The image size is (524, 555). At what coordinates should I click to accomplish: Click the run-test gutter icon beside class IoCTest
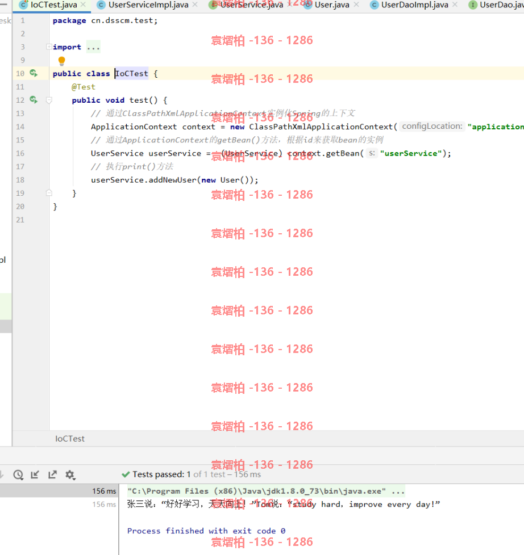[x=34, y=73]
